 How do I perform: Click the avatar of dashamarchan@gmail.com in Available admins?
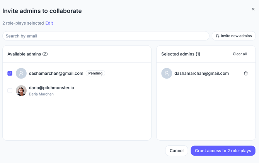[x=21, y=73]
